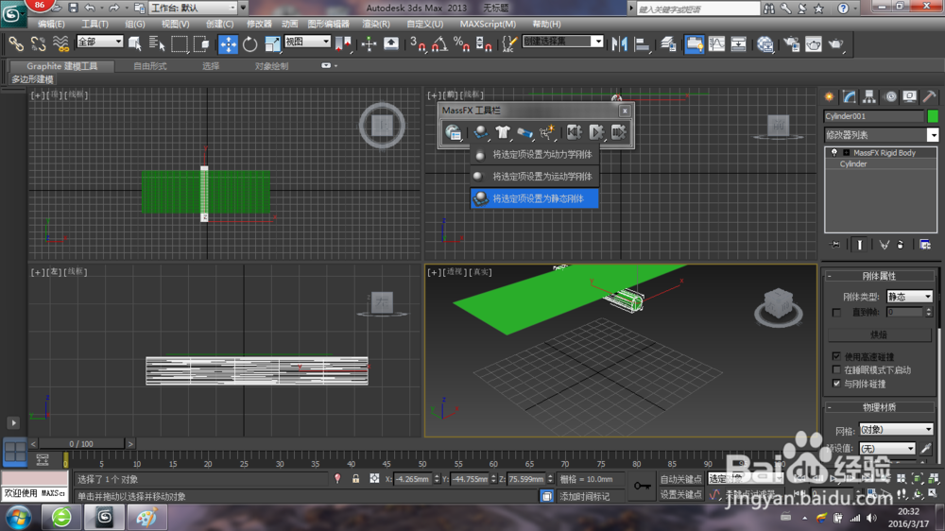The image size is (945, 531).
Task: Click the Align tool icon
Action: [643, 44]
